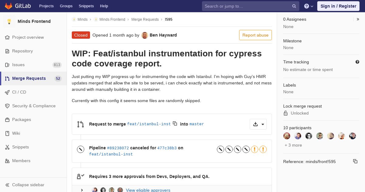
Task: Open the help question-mark dropdown
Action: click(309, 6)
